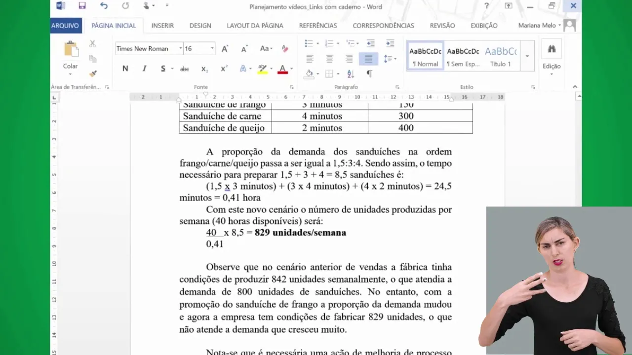Open Edição binoculars find menu
Screen dimensions: 632x355
click(552, 49)
